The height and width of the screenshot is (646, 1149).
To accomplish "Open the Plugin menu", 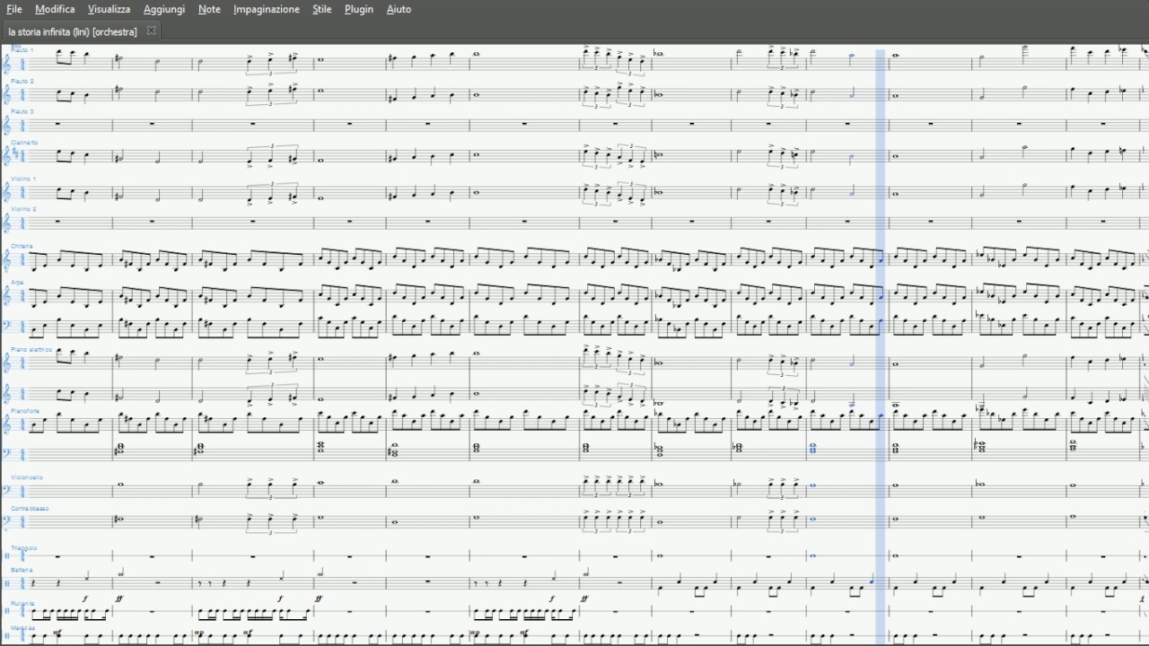I will (359, 9).
